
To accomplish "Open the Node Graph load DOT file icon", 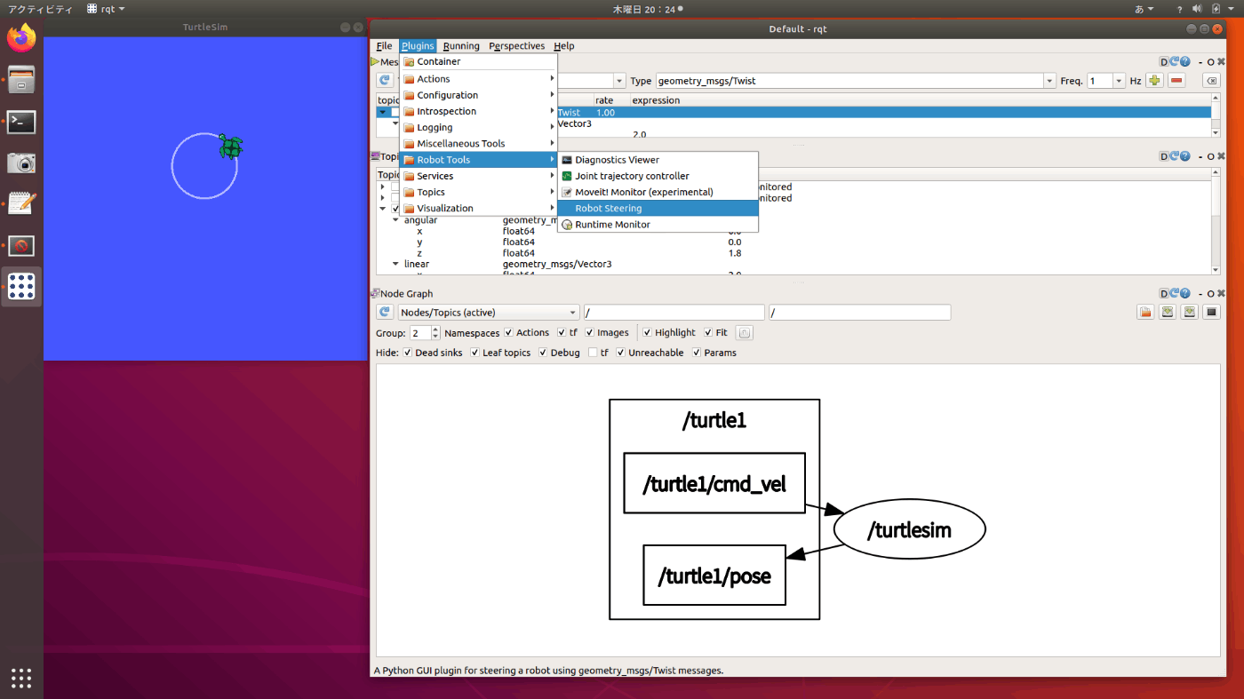I will coord(1145,313).
